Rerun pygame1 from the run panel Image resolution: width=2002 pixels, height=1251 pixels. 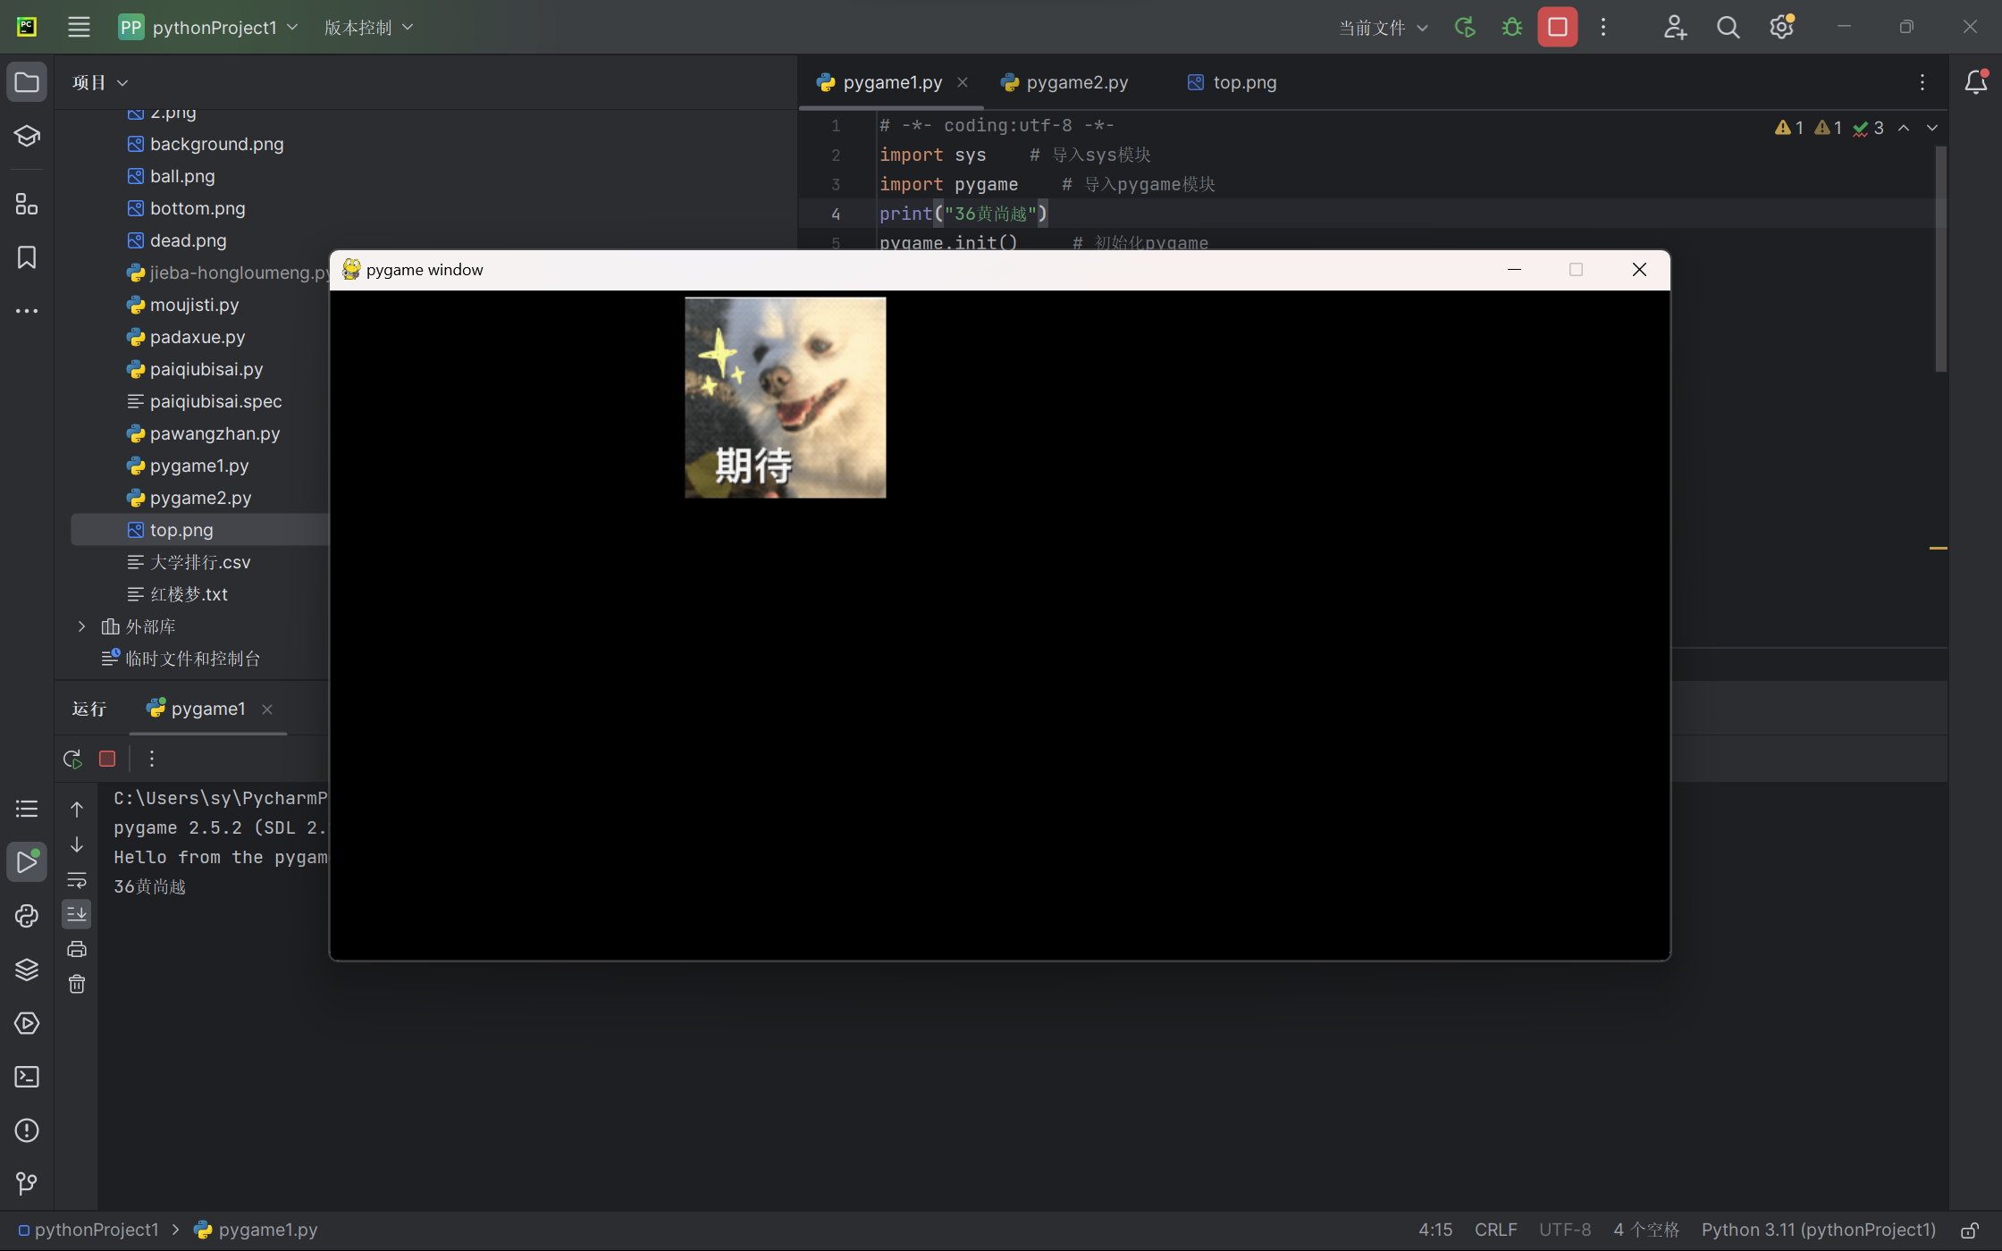73,759
